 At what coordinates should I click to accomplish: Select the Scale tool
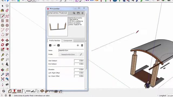(2, 49)
